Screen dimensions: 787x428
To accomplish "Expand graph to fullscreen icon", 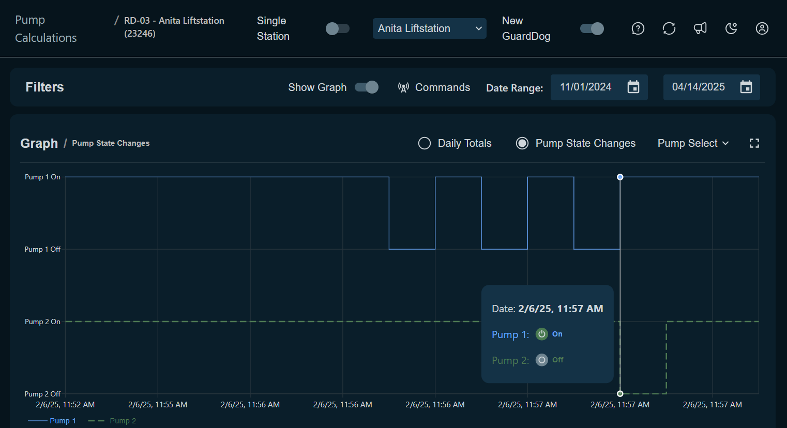I will (x=754, y=143).
